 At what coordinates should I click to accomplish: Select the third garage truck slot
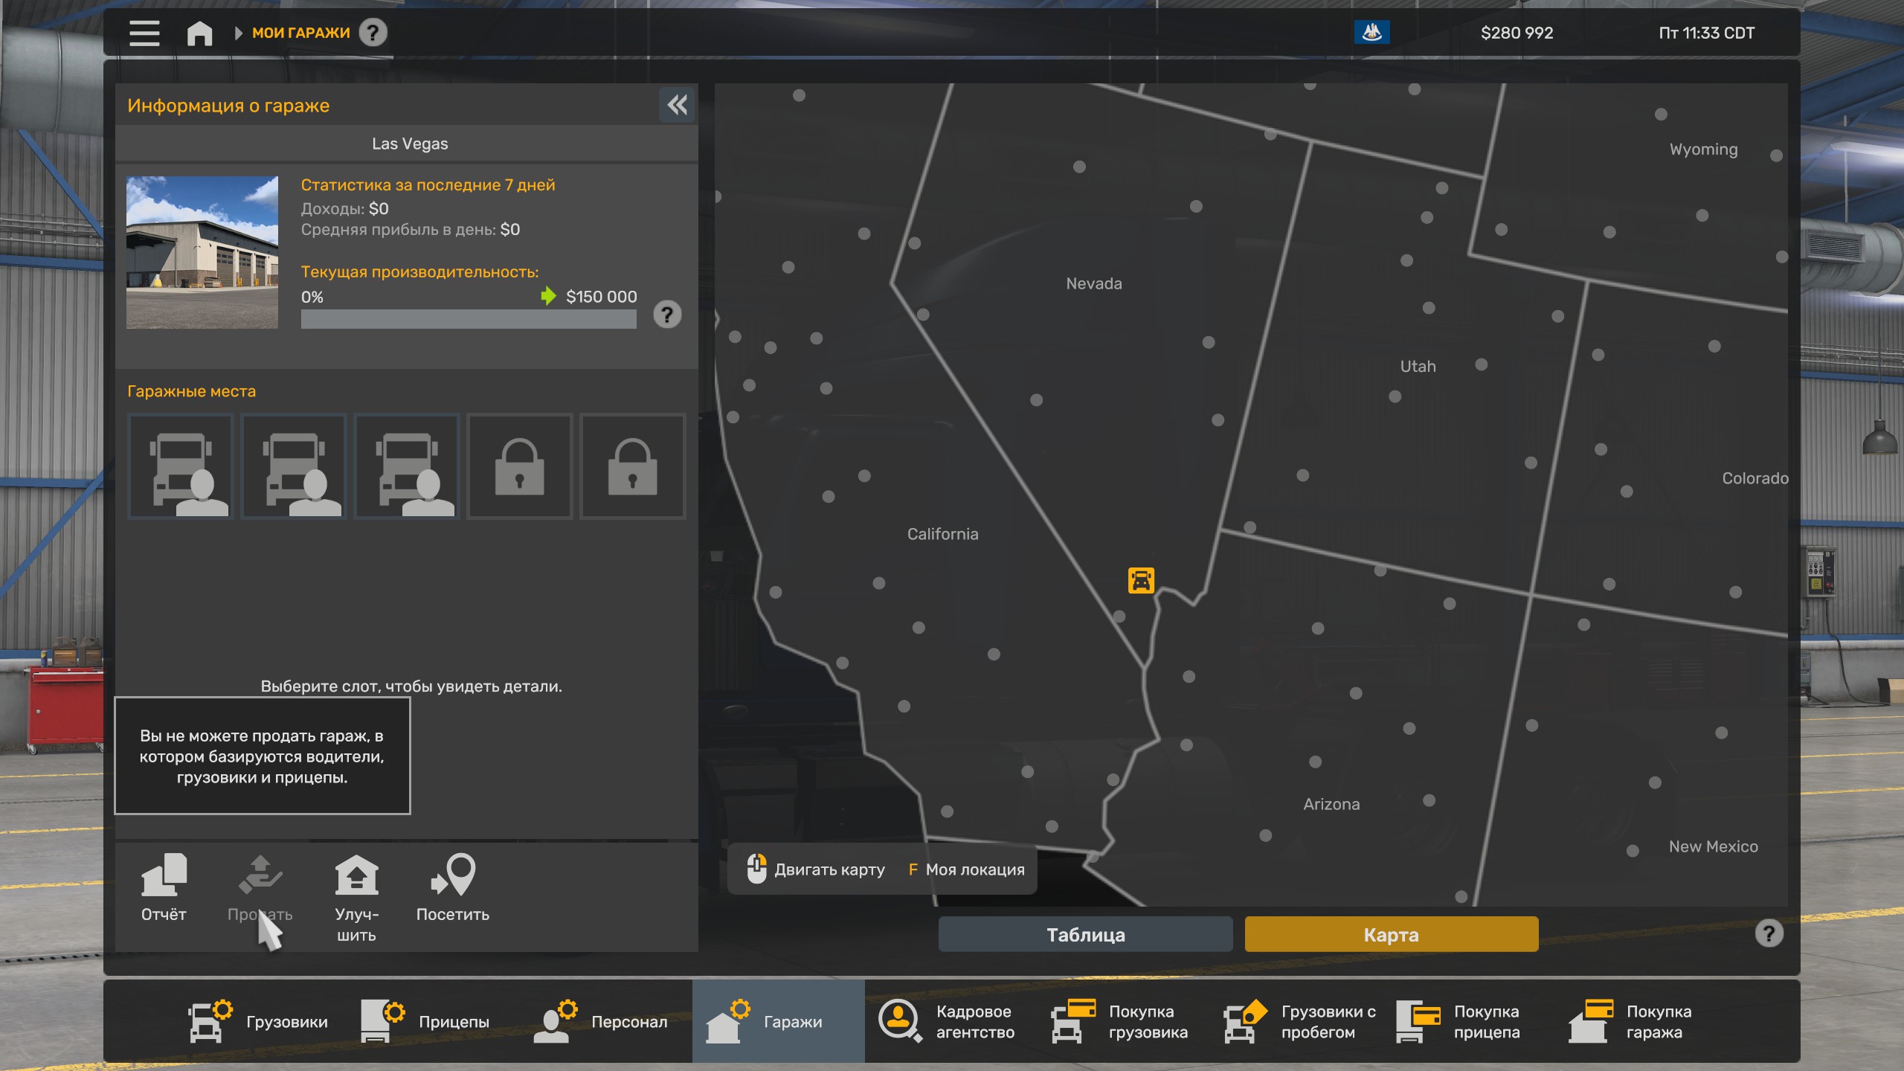pyautogui.click(x=407, y=466)
